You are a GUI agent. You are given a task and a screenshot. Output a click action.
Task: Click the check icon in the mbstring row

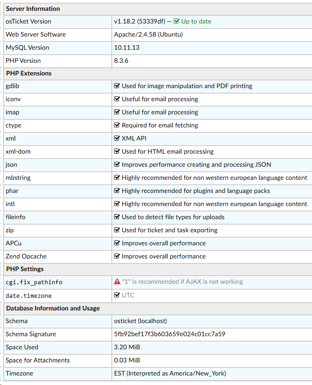[x=117, y=178]
